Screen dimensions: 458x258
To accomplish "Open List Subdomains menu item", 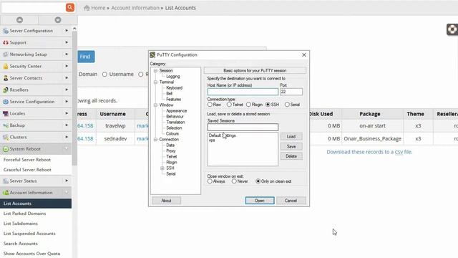I will click(x=21, y=224).
